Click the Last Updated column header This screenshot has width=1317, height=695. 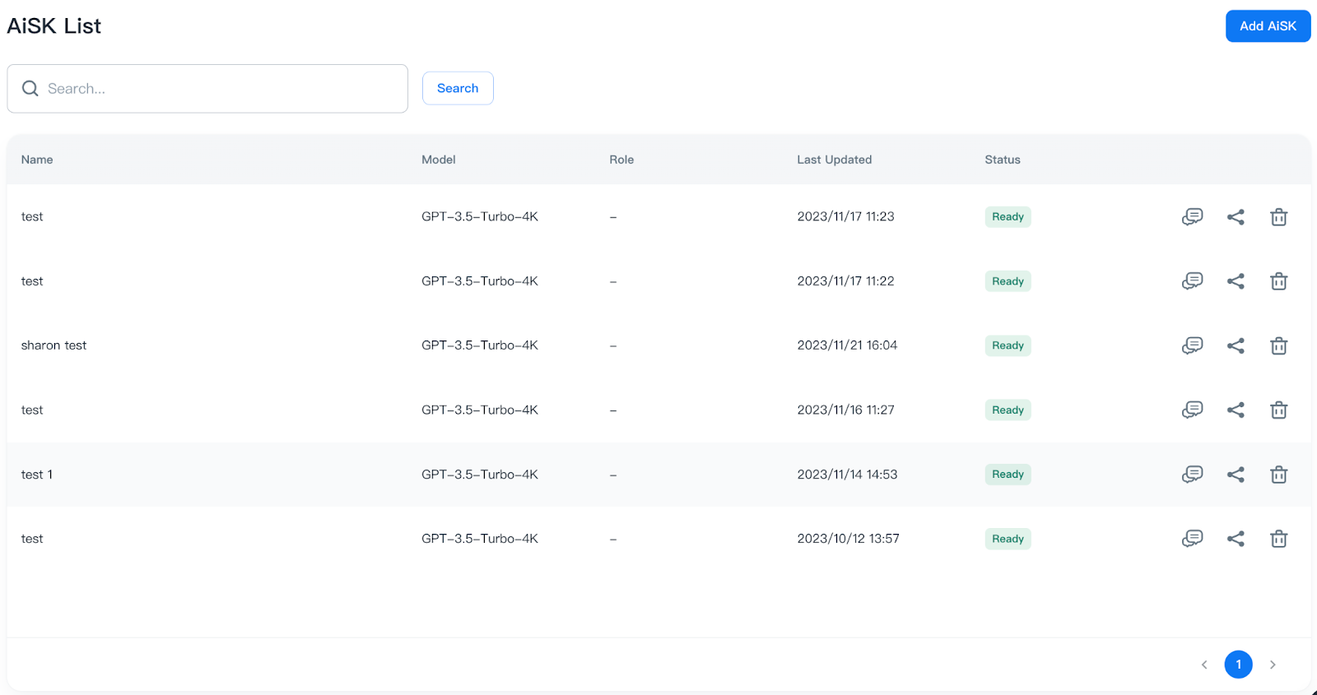(x=834, y=160)
